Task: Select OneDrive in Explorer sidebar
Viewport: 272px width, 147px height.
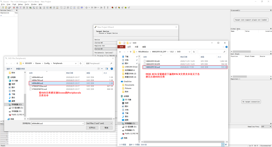Action: pyautogui.click(x=126, y=81)
